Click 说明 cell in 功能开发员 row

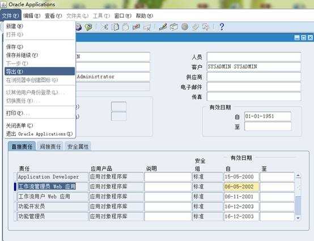click(x=168, y=206)
